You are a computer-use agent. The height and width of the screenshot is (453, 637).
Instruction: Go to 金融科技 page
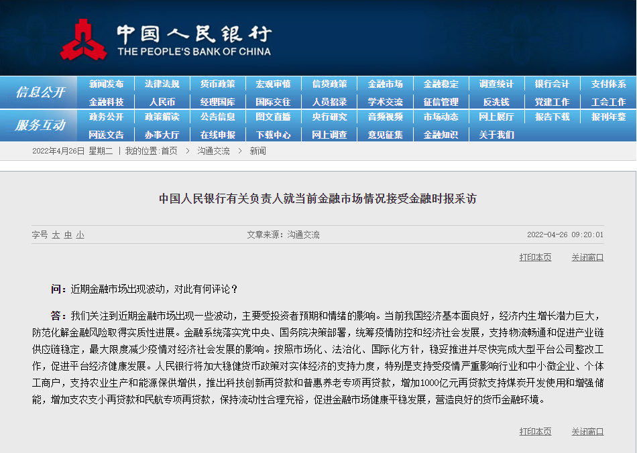[x=106, y=102]
